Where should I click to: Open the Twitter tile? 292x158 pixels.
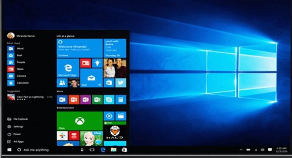(x=121, y=83)
